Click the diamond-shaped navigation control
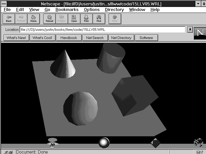The image size is (206, 154). tap(155, 143)
